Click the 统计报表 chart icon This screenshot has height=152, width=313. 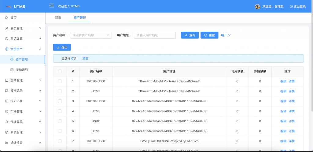click(x=7, y=143)
